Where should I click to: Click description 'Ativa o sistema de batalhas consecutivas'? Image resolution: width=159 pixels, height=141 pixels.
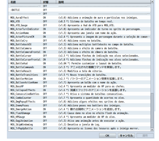click(97, 94)
